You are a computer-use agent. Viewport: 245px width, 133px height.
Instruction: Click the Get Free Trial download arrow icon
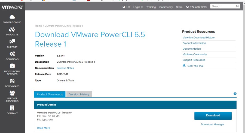[184, 65]
